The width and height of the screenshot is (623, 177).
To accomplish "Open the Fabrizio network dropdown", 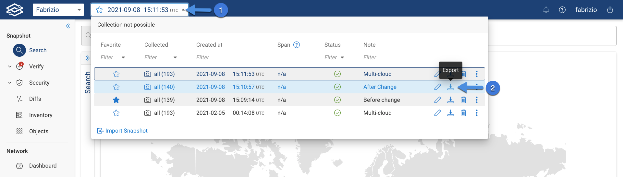I will click(58, 10).
